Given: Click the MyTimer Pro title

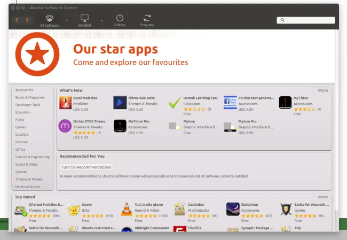Looking at the screenshot, I should [139, 121].
